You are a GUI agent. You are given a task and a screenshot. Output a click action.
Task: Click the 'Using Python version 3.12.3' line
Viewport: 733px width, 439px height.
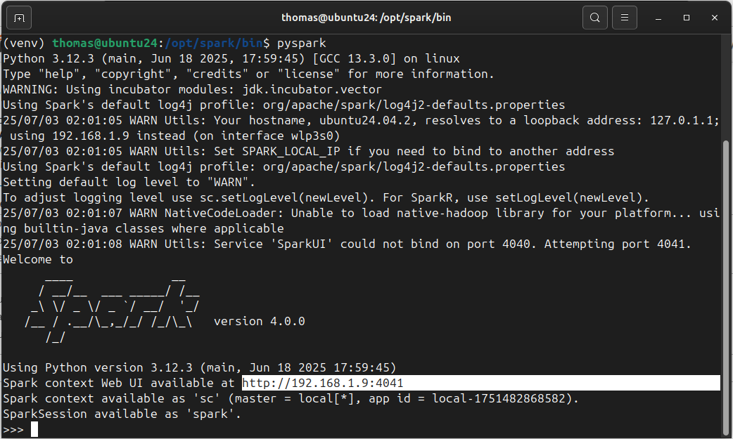click(x=200, y=367)
